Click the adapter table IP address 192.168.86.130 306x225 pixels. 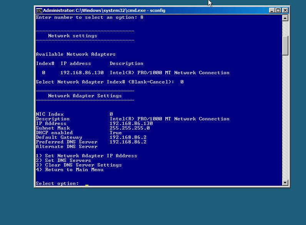(x=82, y=73)
